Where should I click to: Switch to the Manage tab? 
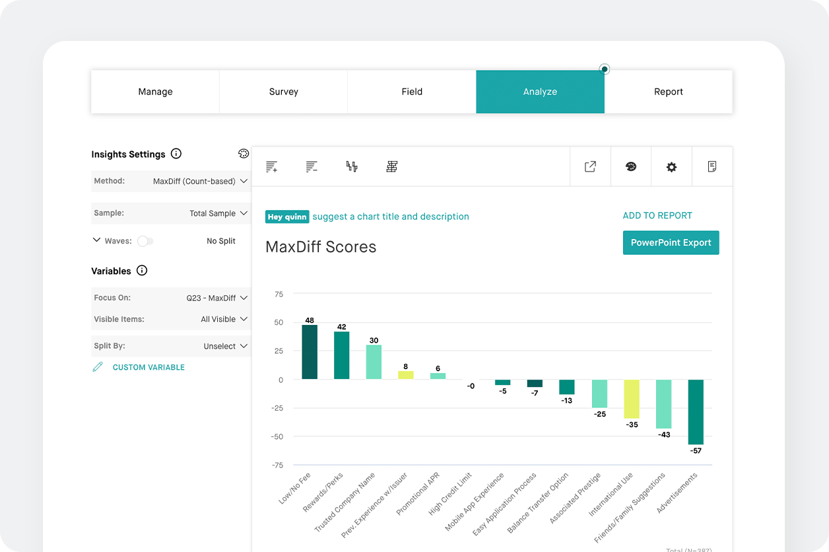point(155,92)
